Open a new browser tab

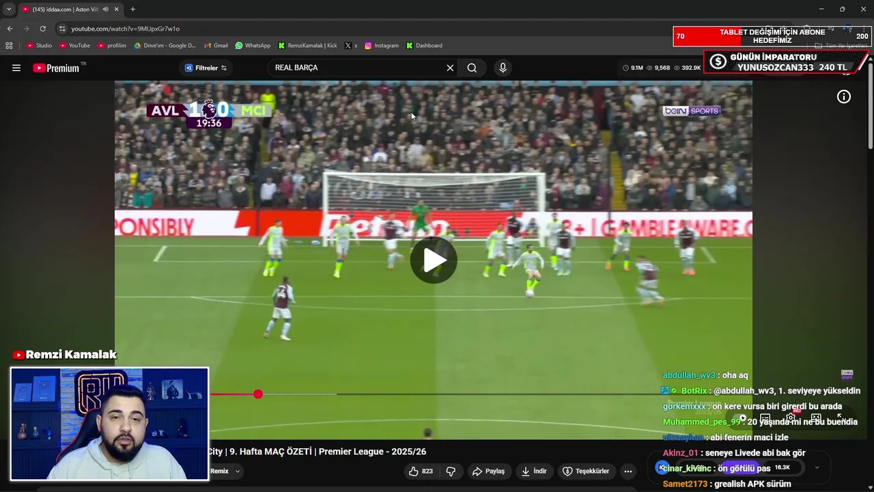[132, 9]
